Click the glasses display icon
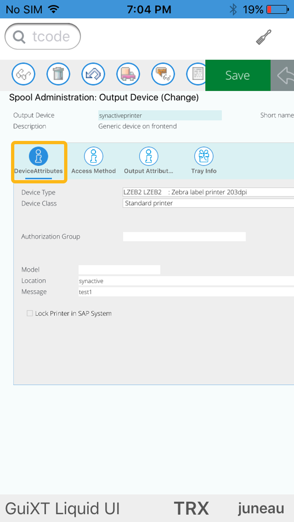Image resolution: width=294 pixels, height=522 pixels. click(x=23, y=75)
